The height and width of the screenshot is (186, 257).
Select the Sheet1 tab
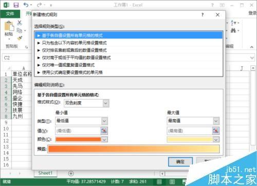(x=45, y=173)
